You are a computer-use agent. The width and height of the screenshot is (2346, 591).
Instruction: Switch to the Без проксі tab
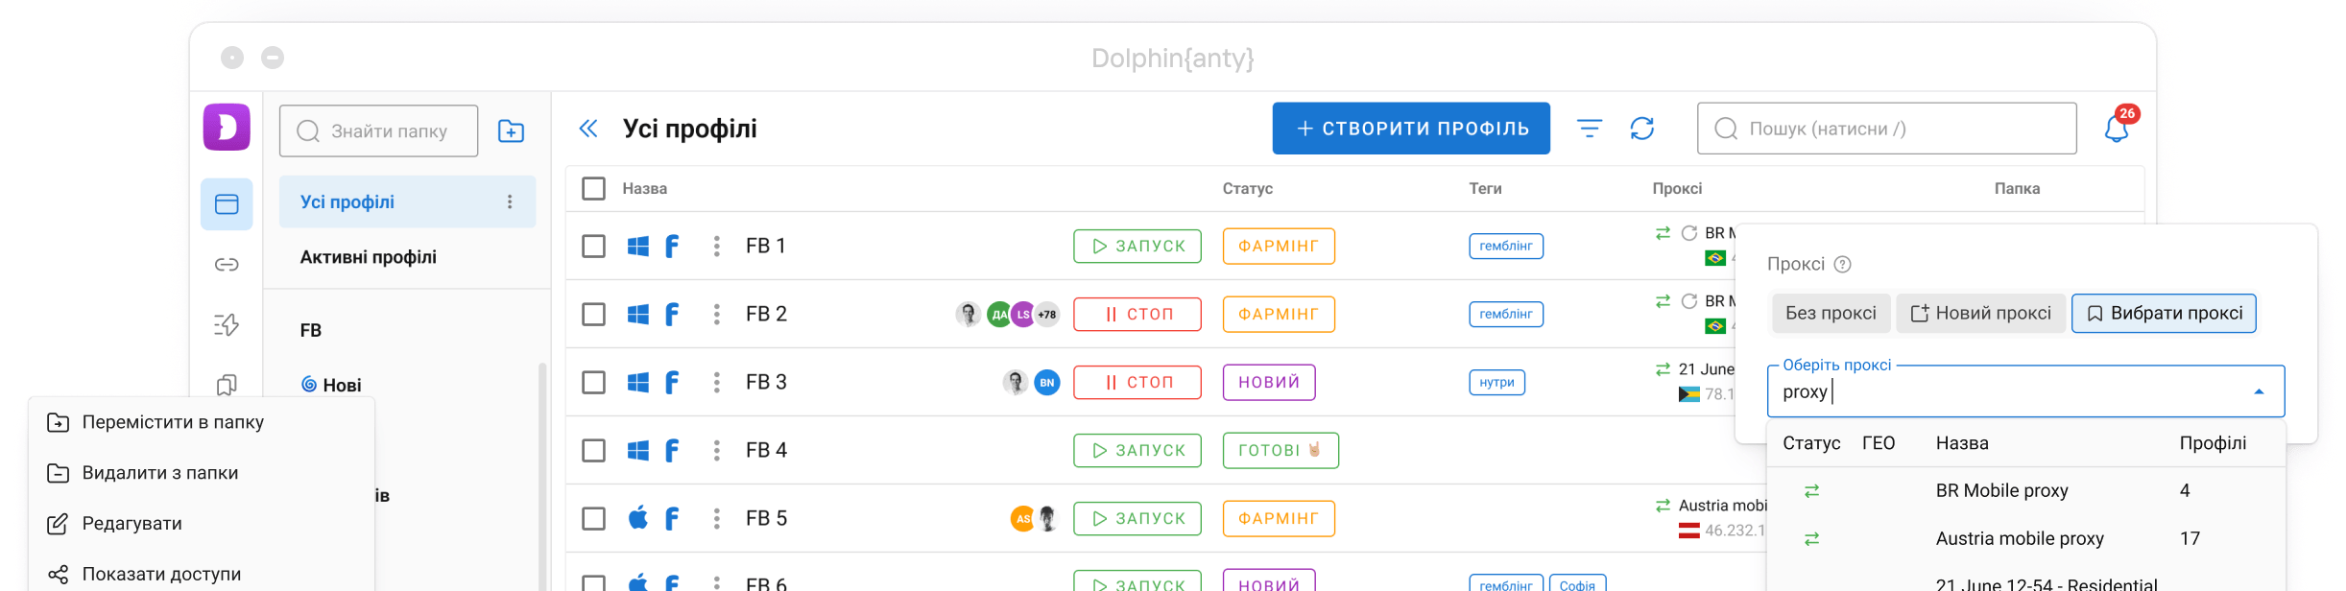coord(1831,314)
